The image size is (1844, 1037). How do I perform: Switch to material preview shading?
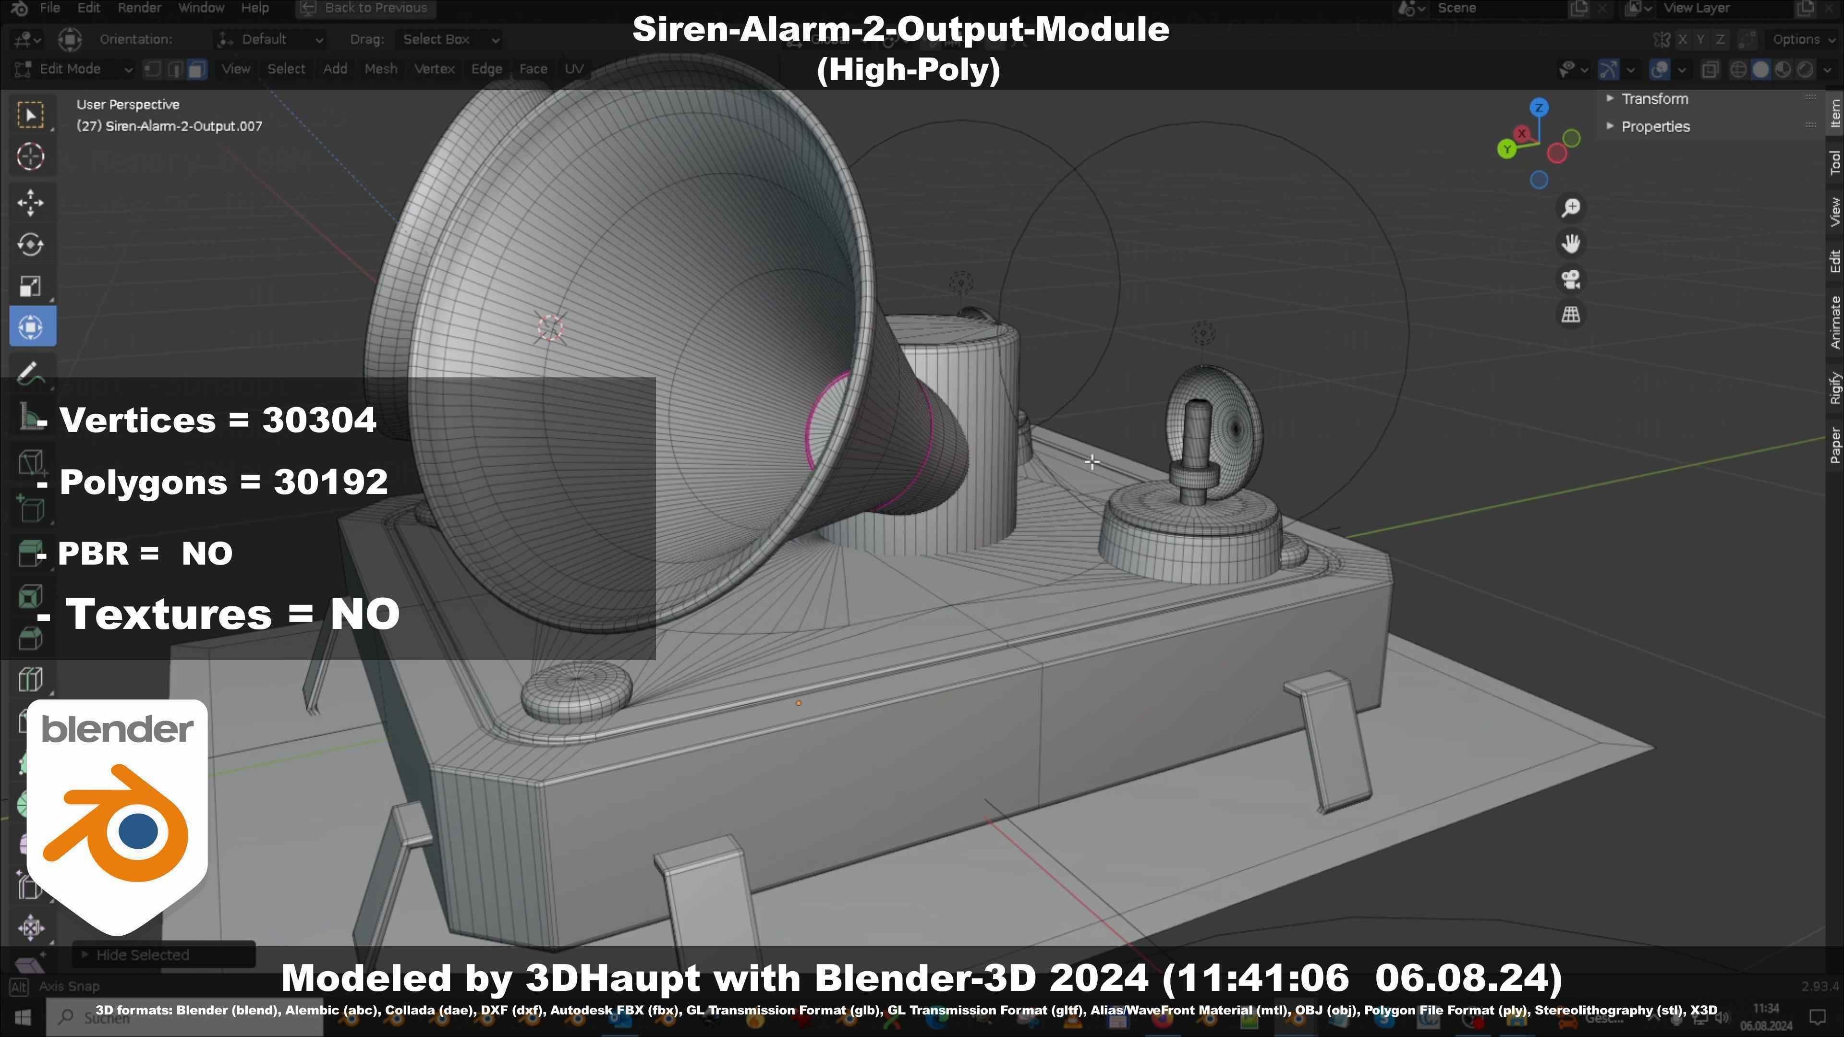pyautogui.click(x=1783, y=70)
